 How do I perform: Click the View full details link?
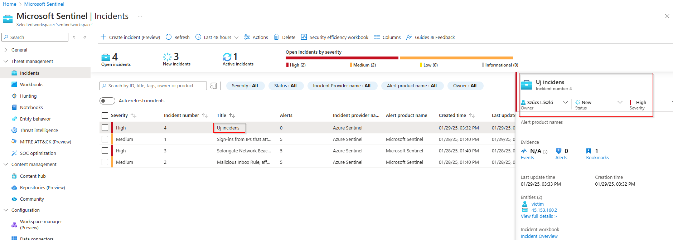pyautogui.click(x=538, y=216)
